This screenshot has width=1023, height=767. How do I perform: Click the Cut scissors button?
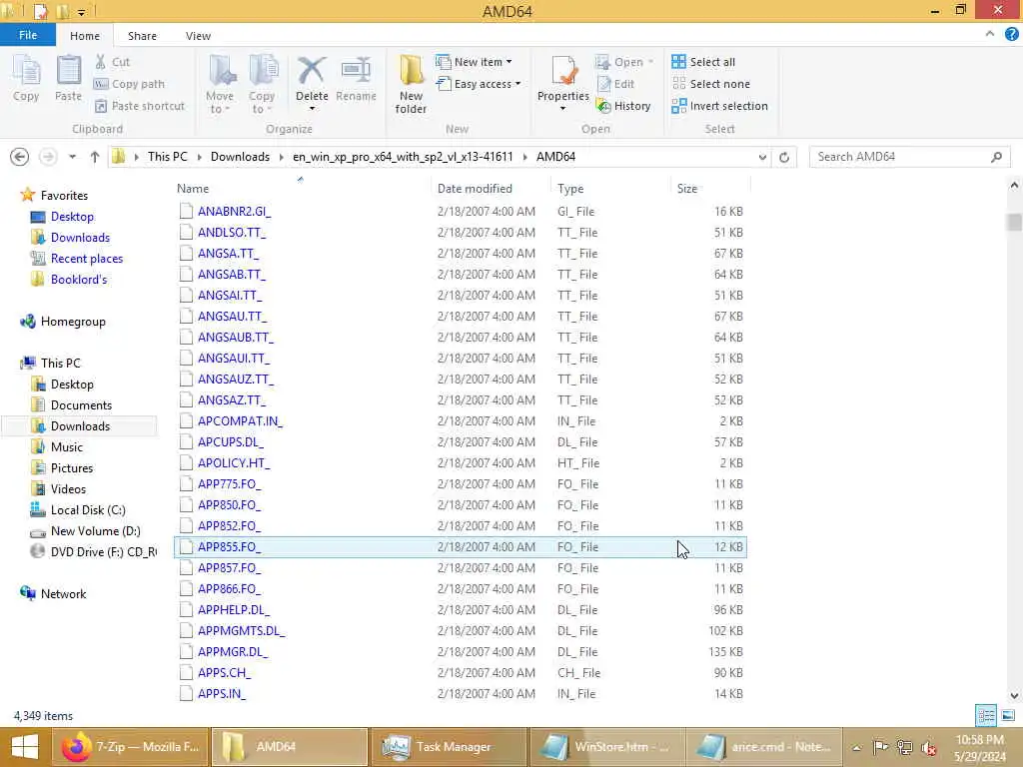pos(112,62)
